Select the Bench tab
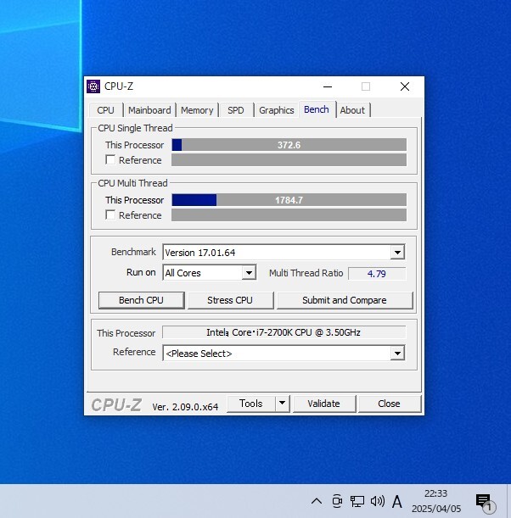Screen dimensions: 511x518 [317, 109]
